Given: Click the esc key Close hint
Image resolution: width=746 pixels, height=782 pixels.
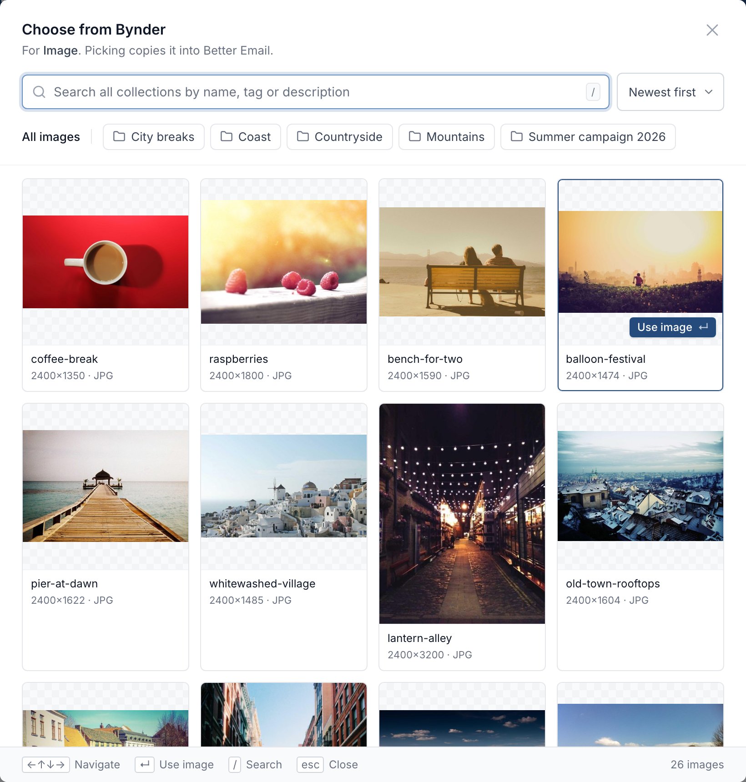Looking at the screenshot, I should (x=327, y=765).
